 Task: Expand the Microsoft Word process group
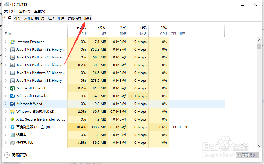[x=6, y=104]
